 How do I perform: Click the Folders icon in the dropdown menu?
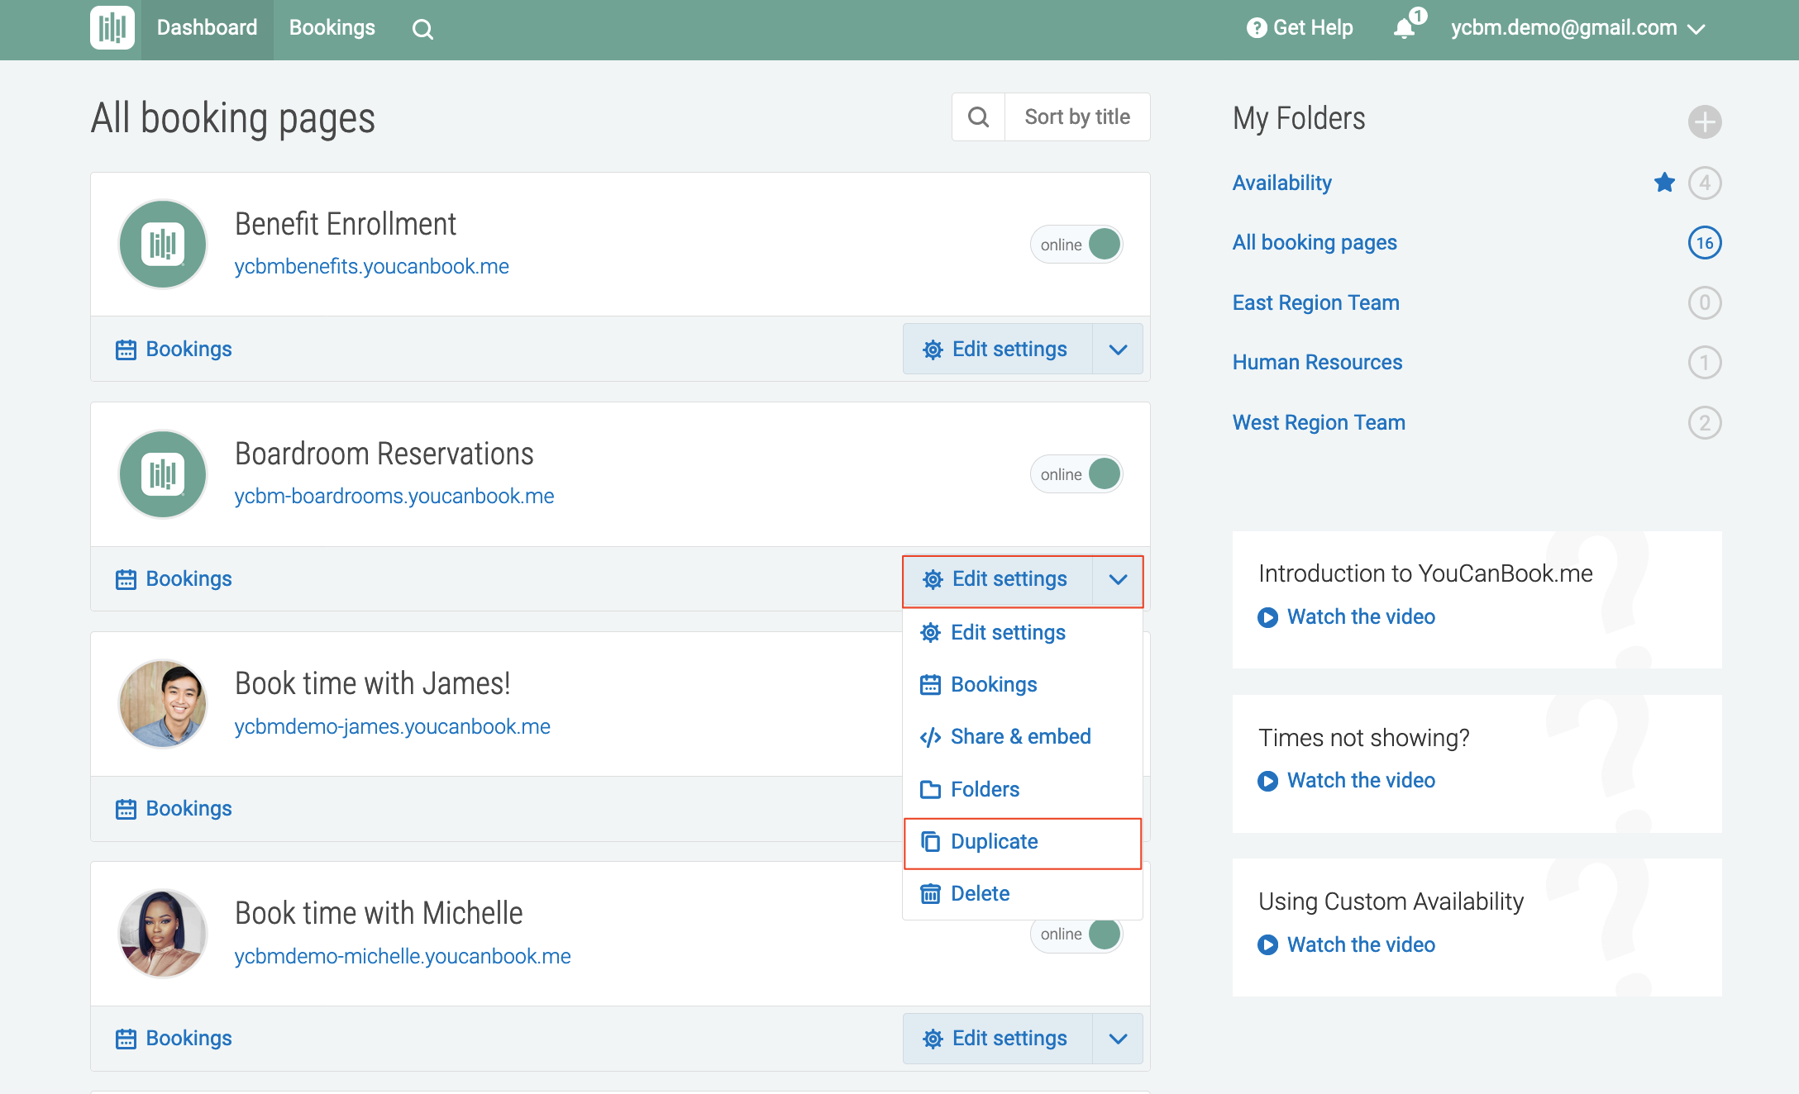tap(931, 789)
